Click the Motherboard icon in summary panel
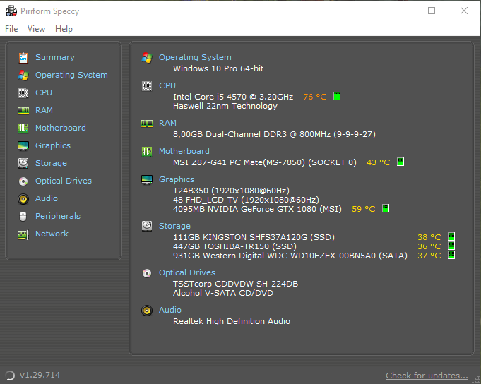The width and height of the screenshot is (481, 384). point(147,151)
